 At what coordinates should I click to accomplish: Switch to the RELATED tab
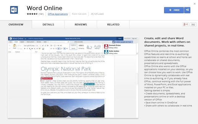pos(113,25)
